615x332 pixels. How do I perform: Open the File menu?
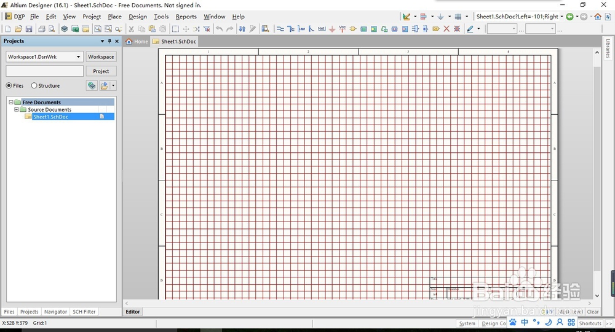coord(34,17)
